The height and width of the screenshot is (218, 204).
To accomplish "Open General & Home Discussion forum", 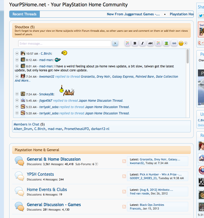I will (x=54, y=159).
